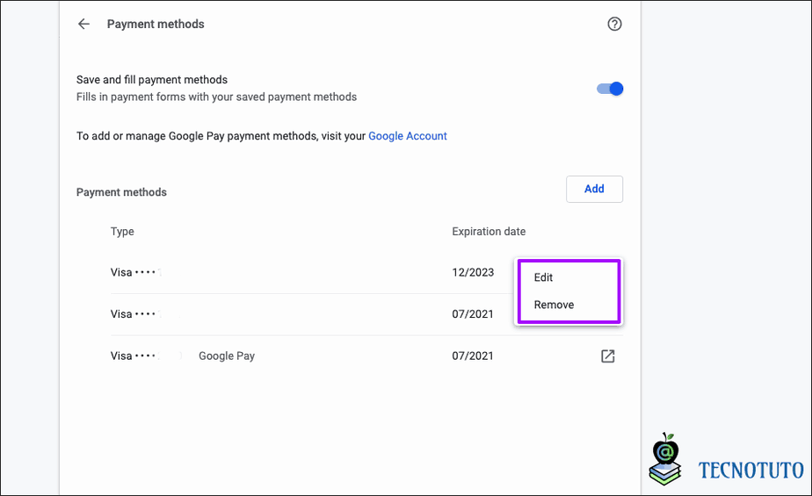The height and width of the screenshot is (496, 812).
Task: Select the Visa card expiring 12/2023
Action: (312, 272)
